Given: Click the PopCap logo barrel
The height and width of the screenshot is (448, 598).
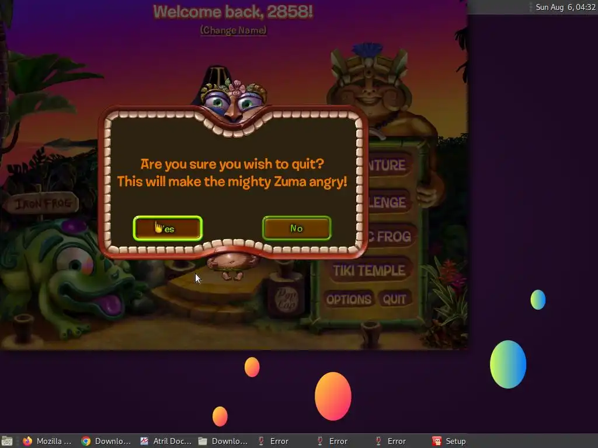Looking at the screenshot, I should click(286, 298).
